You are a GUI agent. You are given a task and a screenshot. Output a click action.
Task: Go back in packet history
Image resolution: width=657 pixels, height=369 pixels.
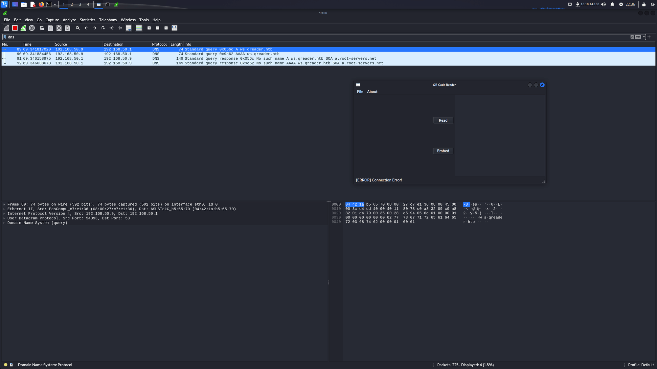pos(86,28)
